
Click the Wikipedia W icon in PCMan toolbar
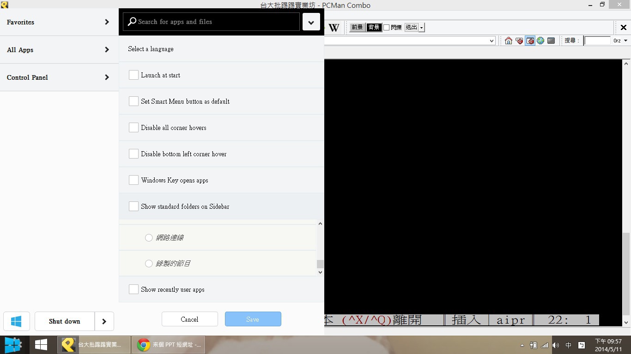click(334, 27)
